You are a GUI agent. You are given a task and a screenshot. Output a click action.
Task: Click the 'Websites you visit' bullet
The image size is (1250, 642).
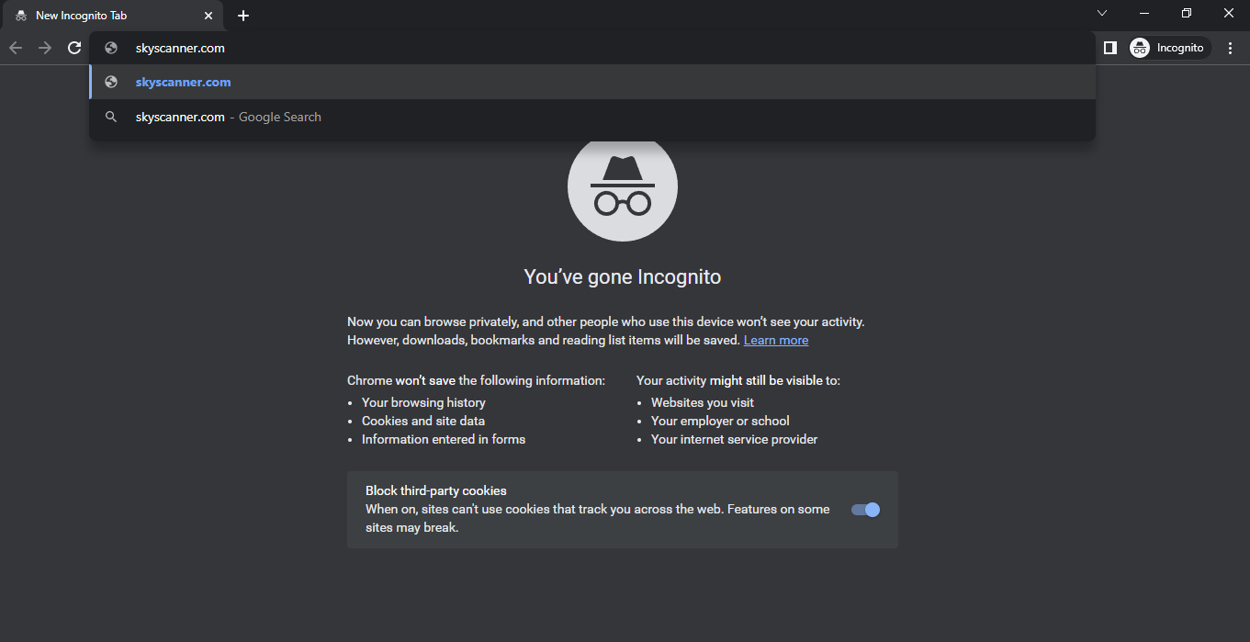tap(703, 402)
